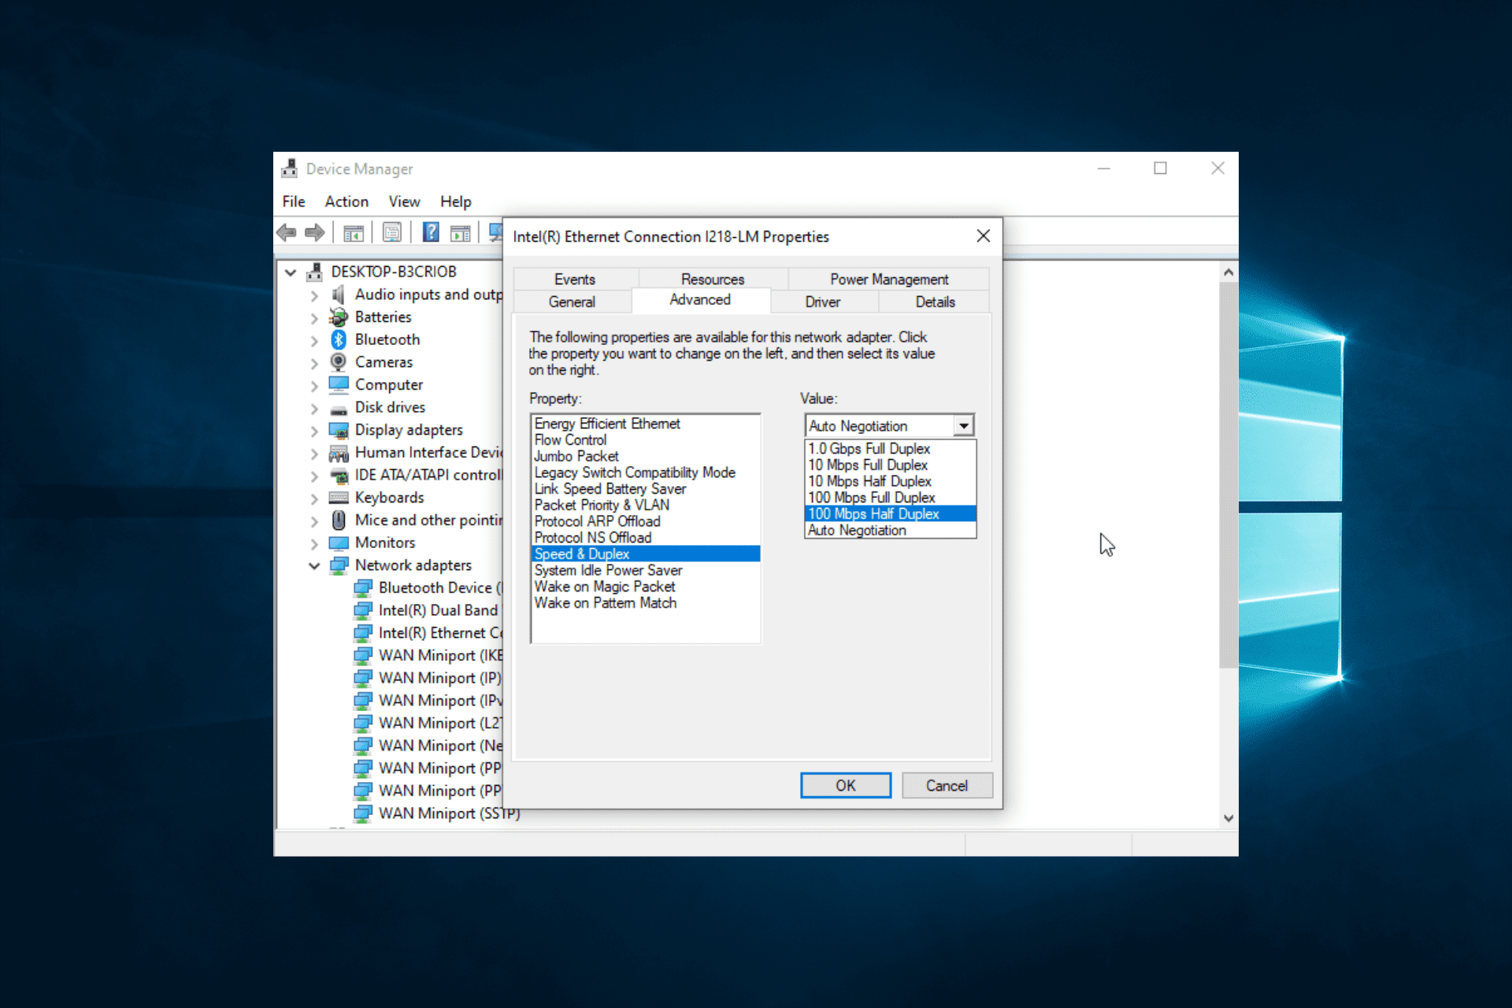
Task: Switch to the Events tab
Action: tap(575, 280)
